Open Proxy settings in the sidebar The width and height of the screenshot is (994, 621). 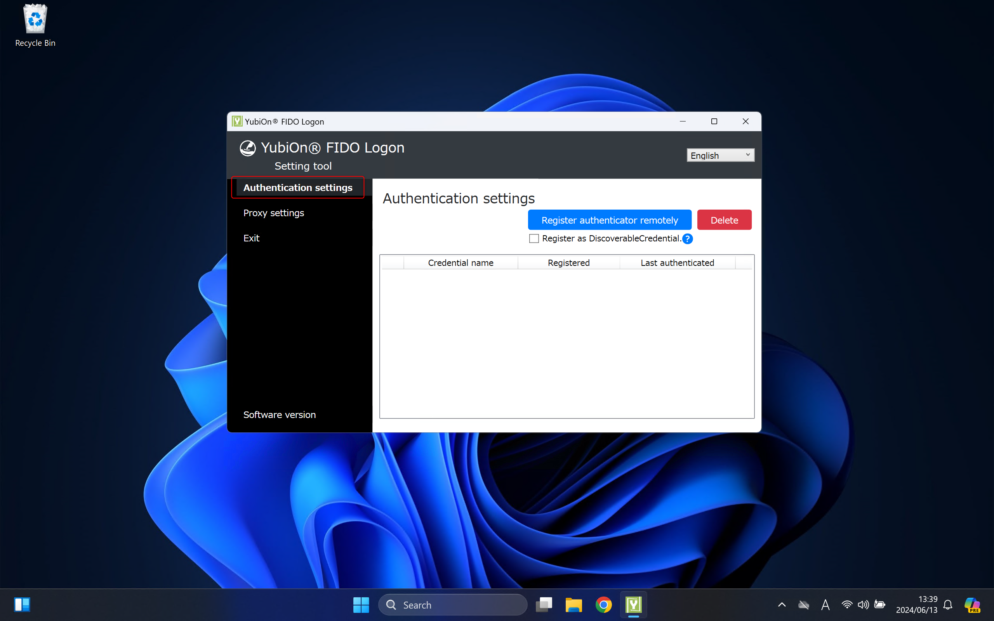274,213
